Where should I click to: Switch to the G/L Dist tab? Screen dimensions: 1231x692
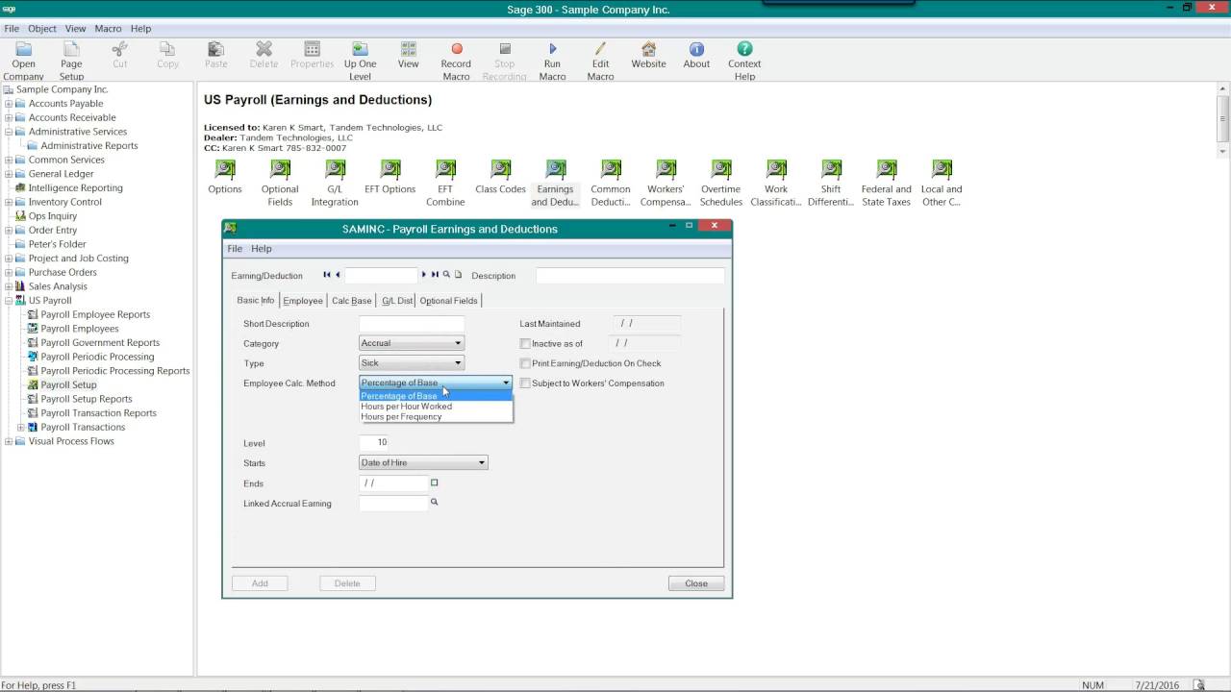[397, 301]
